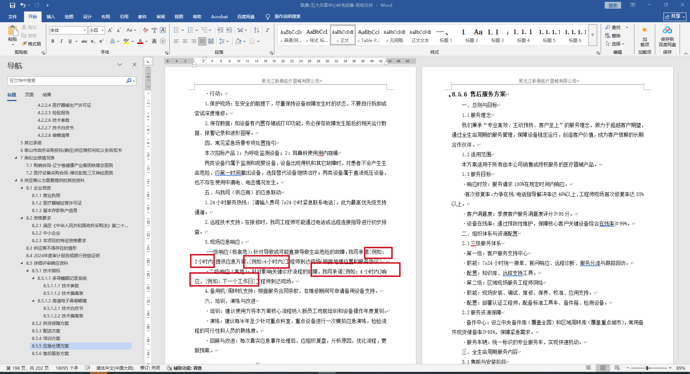Toggle character shading
The height and width of the screenshot is (374, 690).
pyautogui.click(x=154, y=41)
